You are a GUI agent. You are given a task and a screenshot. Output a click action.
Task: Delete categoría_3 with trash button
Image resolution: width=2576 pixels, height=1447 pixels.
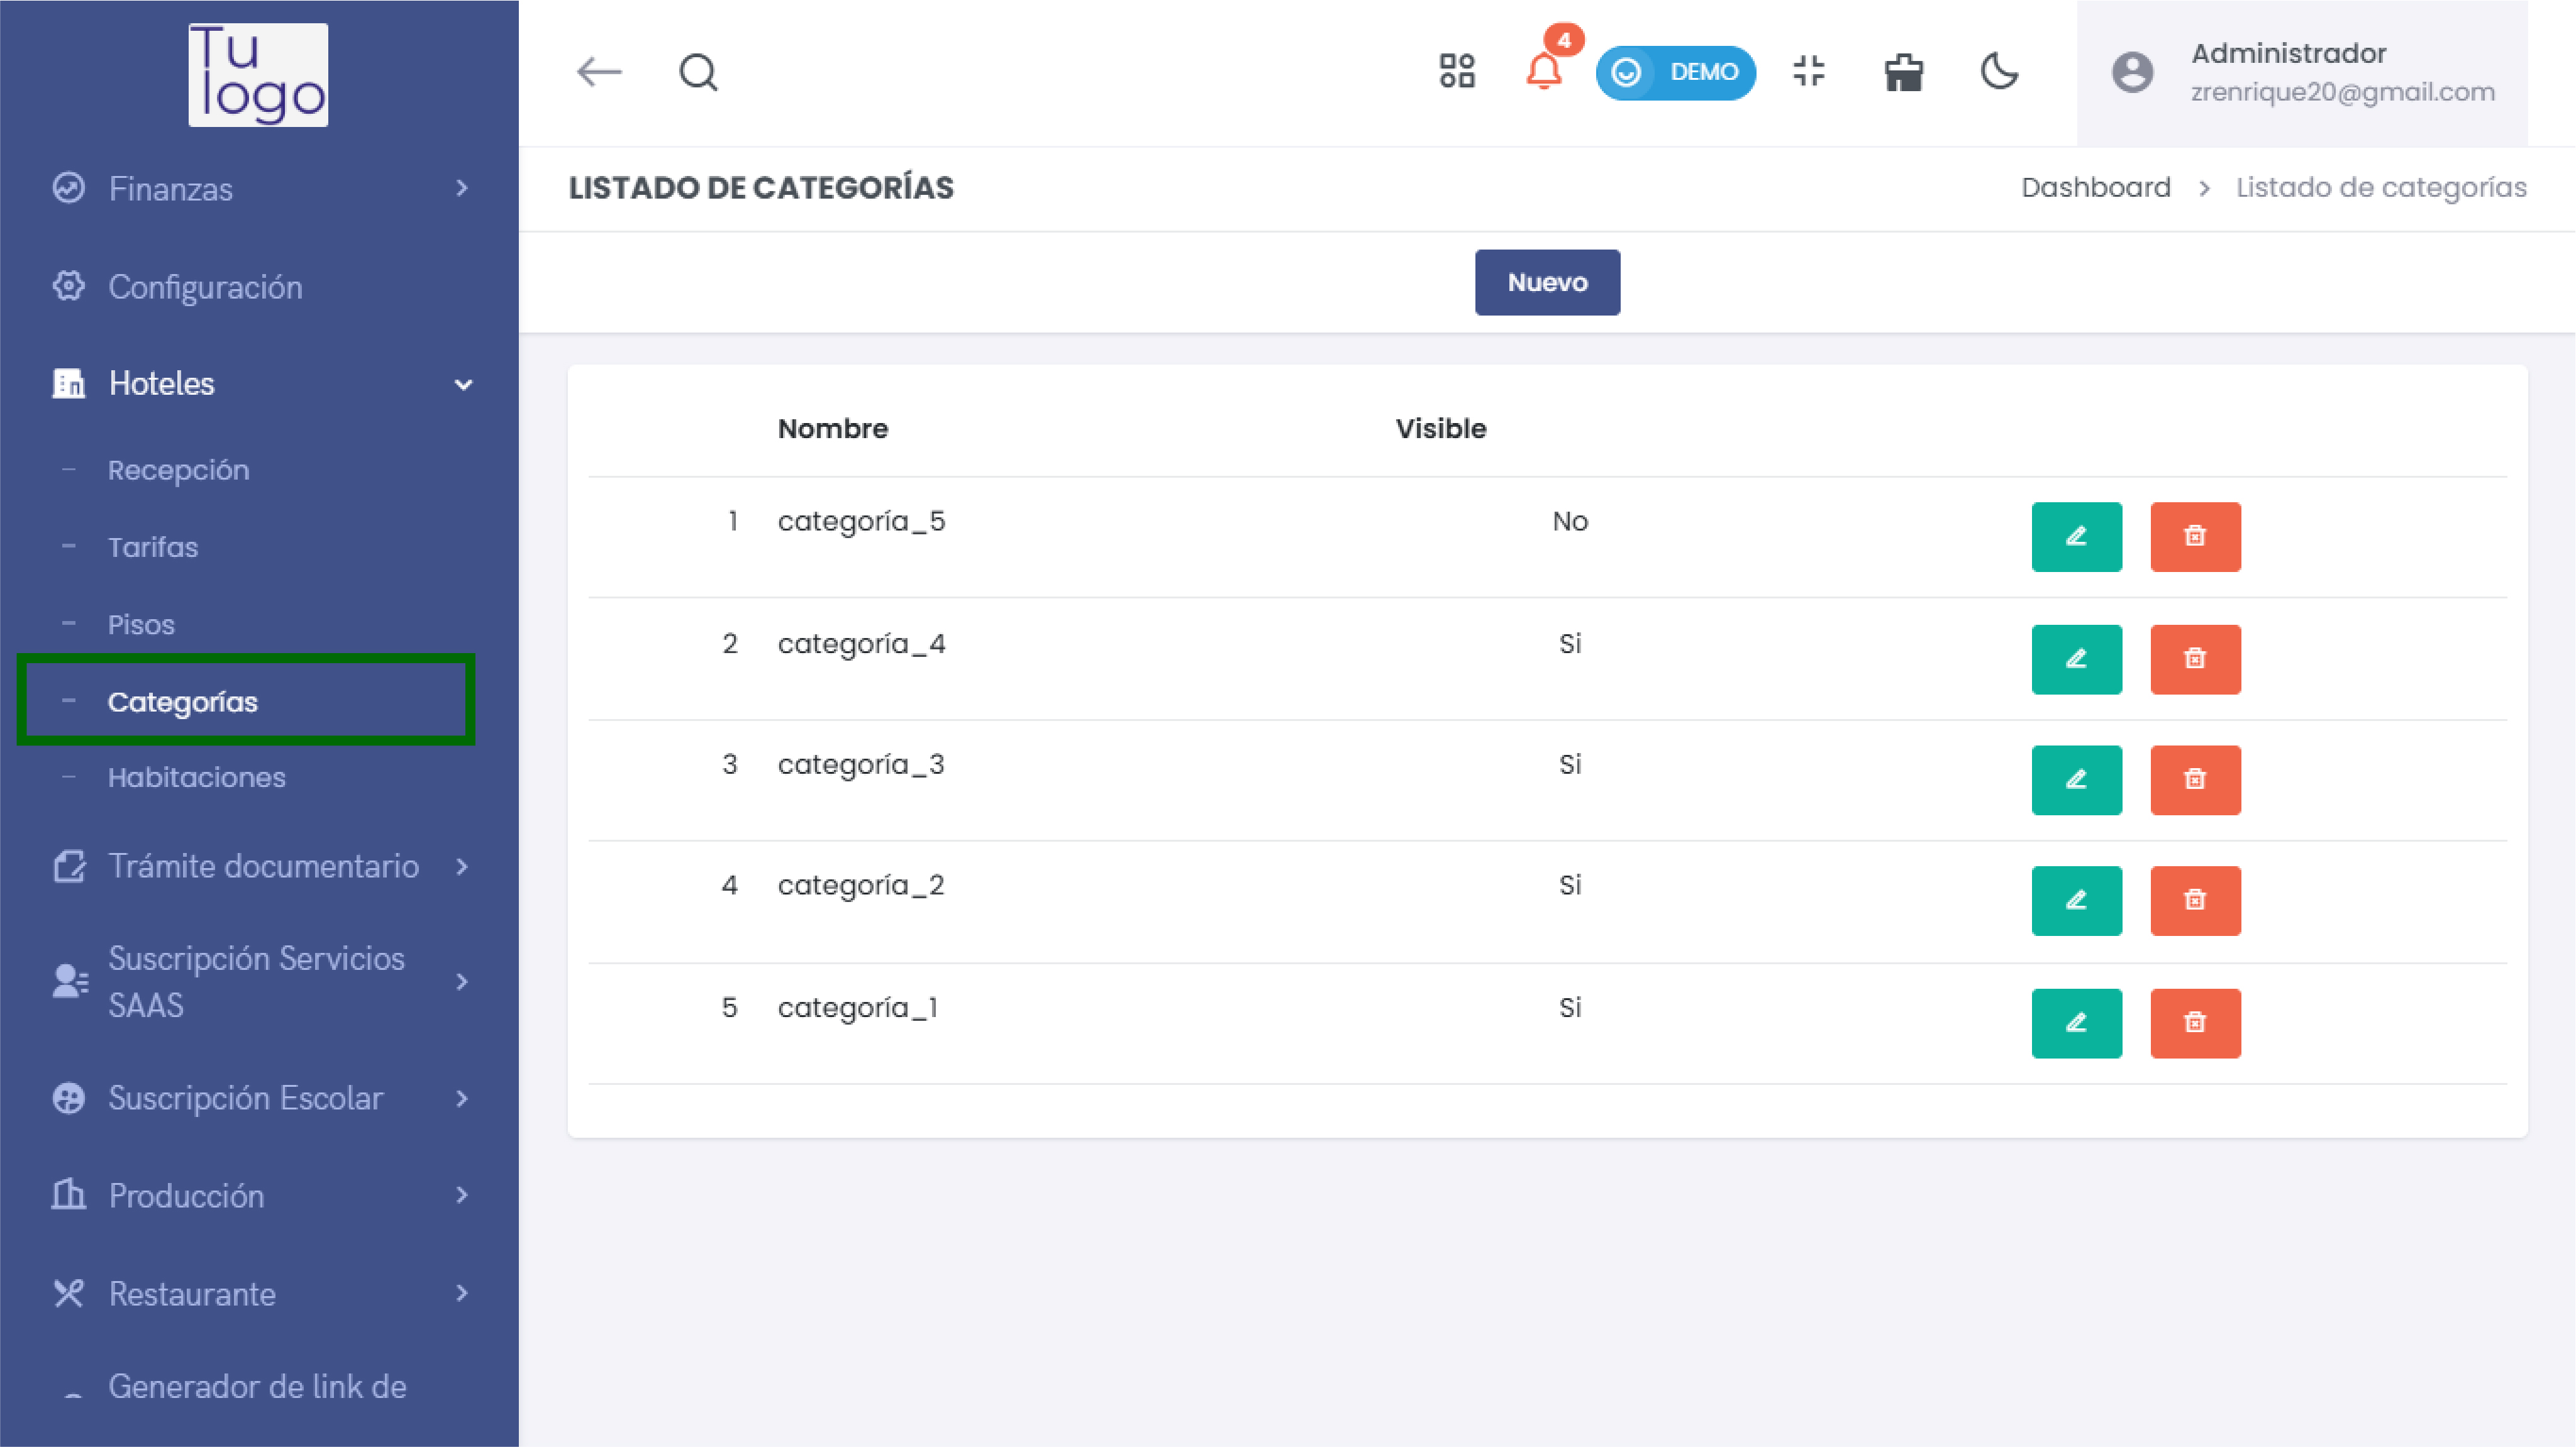click(2195, 779)
